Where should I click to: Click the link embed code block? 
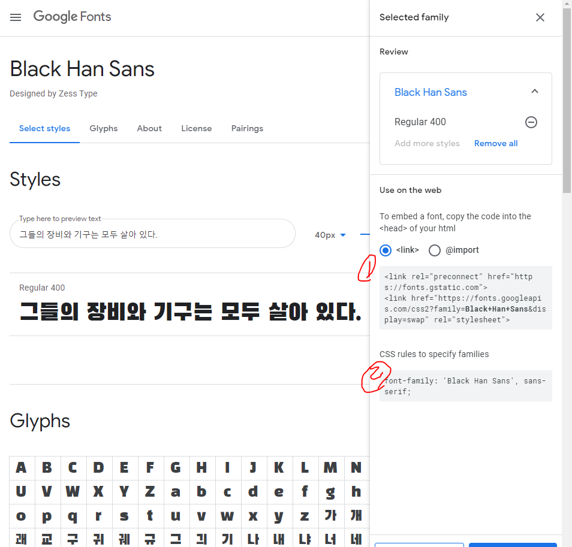click(x=465, y=298)
